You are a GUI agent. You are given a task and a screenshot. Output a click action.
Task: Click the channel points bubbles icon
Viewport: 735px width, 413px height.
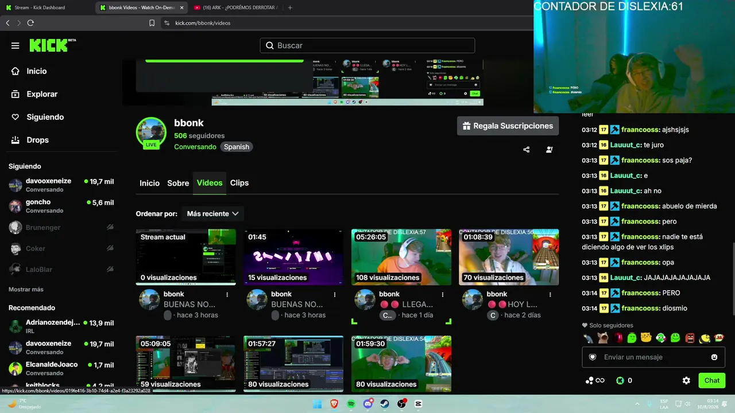[589, 380]
